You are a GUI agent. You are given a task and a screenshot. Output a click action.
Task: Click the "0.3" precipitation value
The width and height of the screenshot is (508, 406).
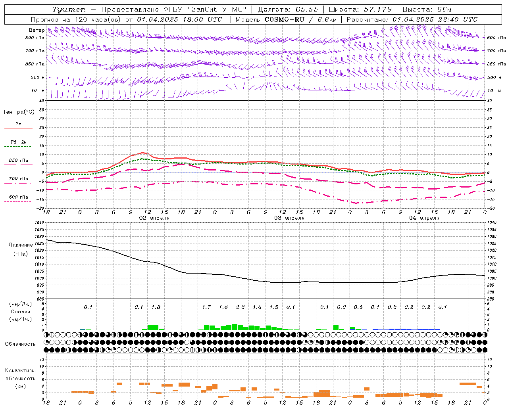[392, 307]
